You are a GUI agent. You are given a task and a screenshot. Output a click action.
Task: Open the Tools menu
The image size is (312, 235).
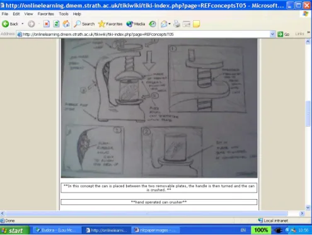64,14
